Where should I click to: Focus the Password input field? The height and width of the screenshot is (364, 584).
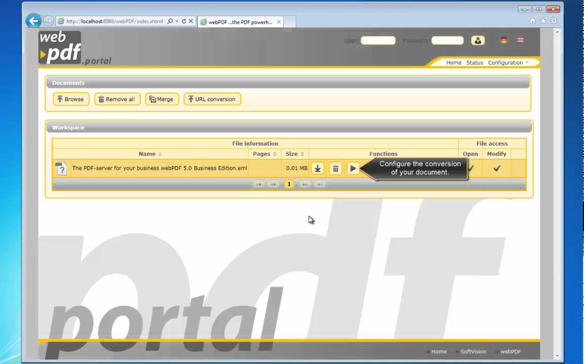(x=447, y=40)
